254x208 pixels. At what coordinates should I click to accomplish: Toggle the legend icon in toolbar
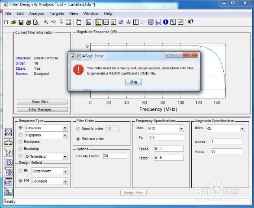click(x=78, y=22)
